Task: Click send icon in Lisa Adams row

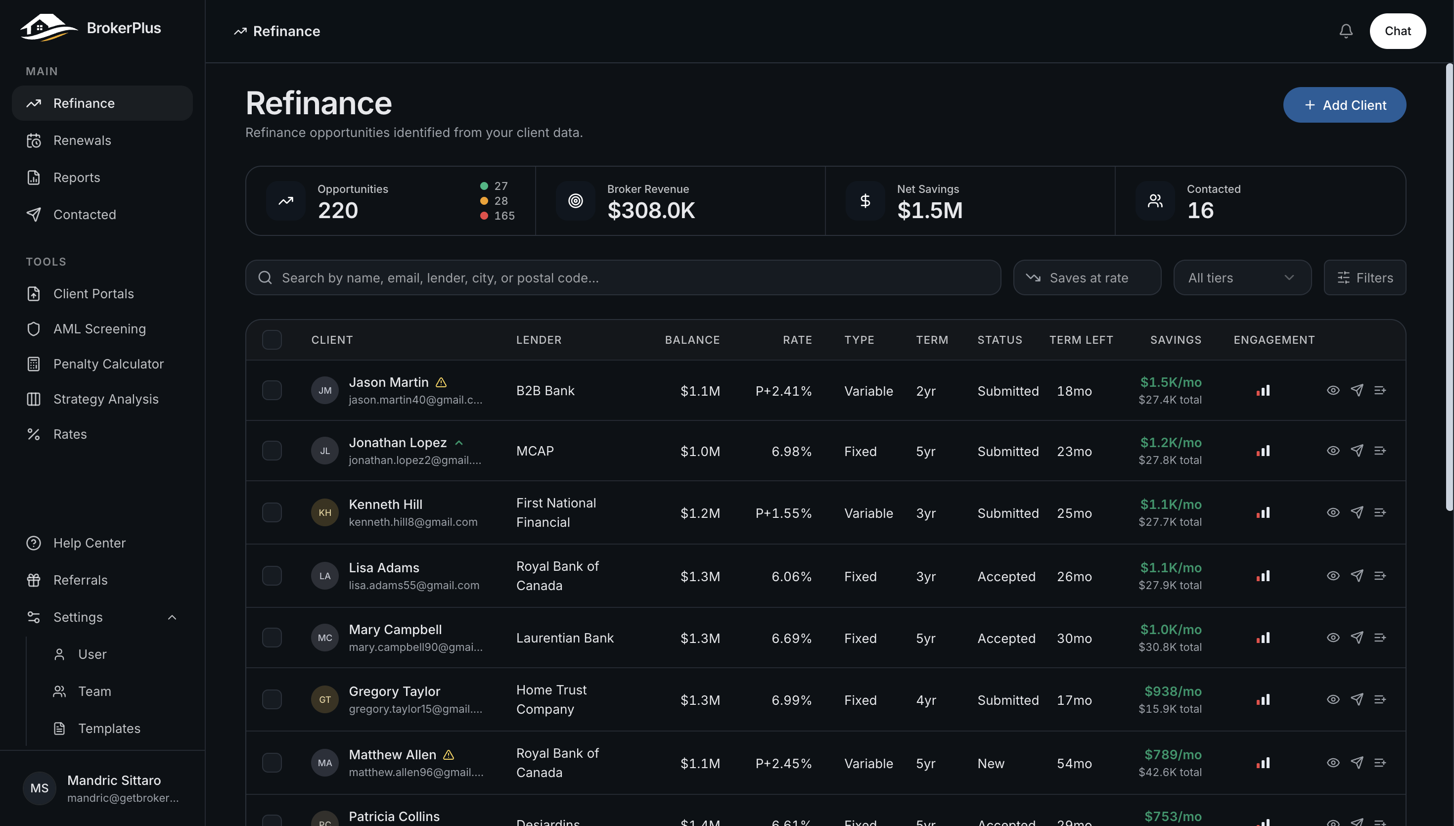Action: [x=1357, y=576]
